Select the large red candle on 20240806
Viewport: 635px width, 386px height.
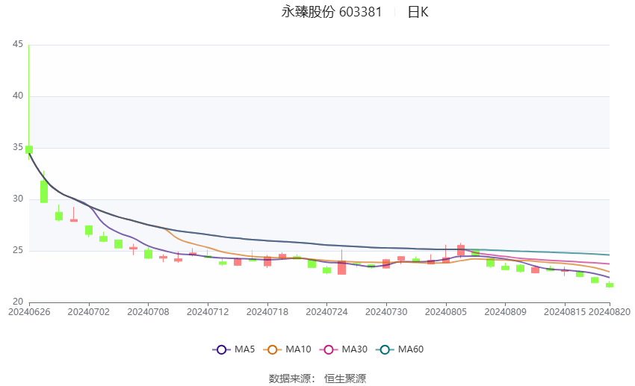coord(461,250)
